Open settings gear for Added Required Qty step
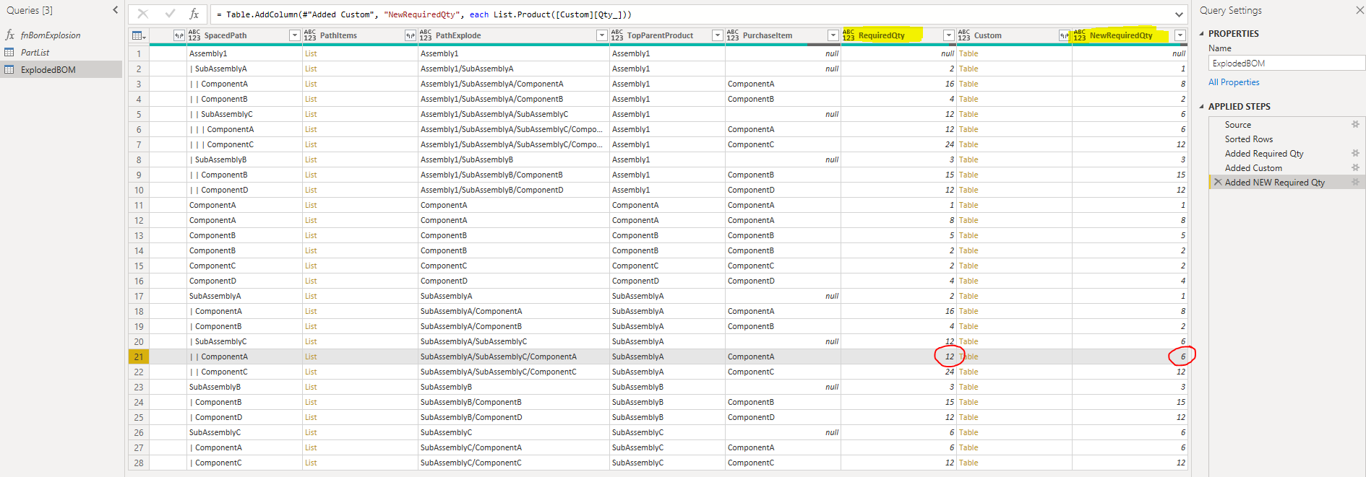The width and height of the screenshot is (1366, 477). (1355, 153)
